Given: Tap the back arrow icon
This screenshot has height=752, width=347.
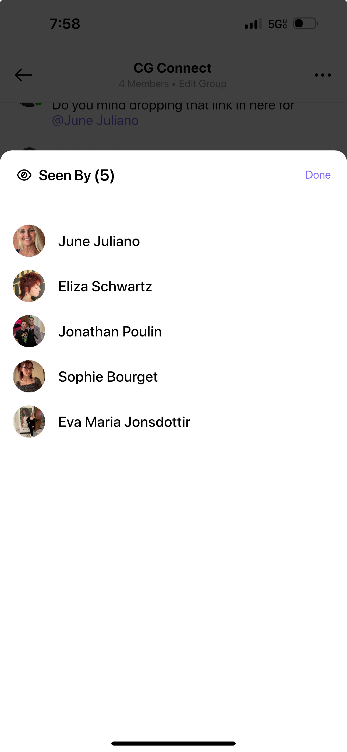Looking at the screenshot, I should point(23,75).
